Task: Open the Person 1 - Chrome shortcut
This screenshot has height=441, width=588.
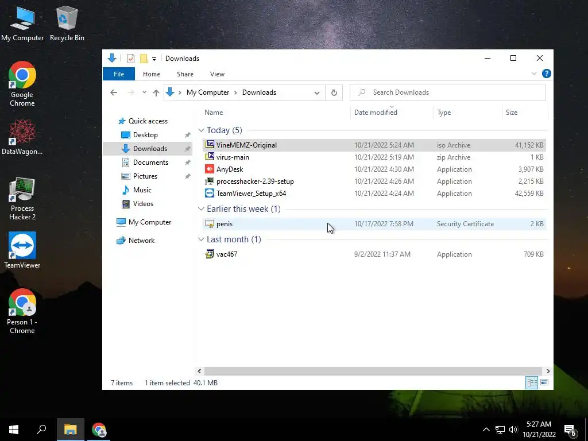Action: point(22,311)
